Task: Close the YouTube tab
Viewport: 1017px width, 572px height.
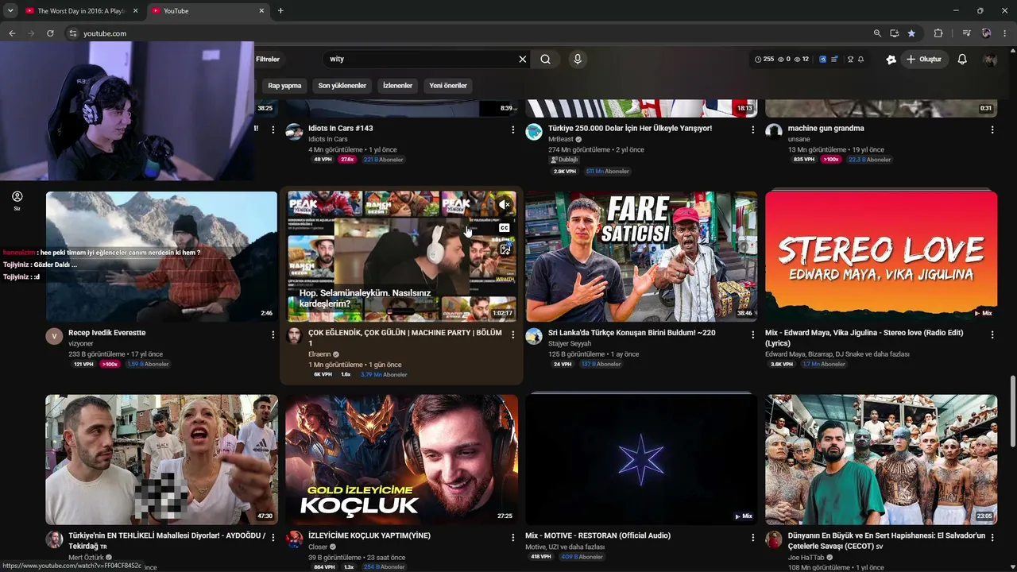Action: pyautogui.click(x=261, y=11)
